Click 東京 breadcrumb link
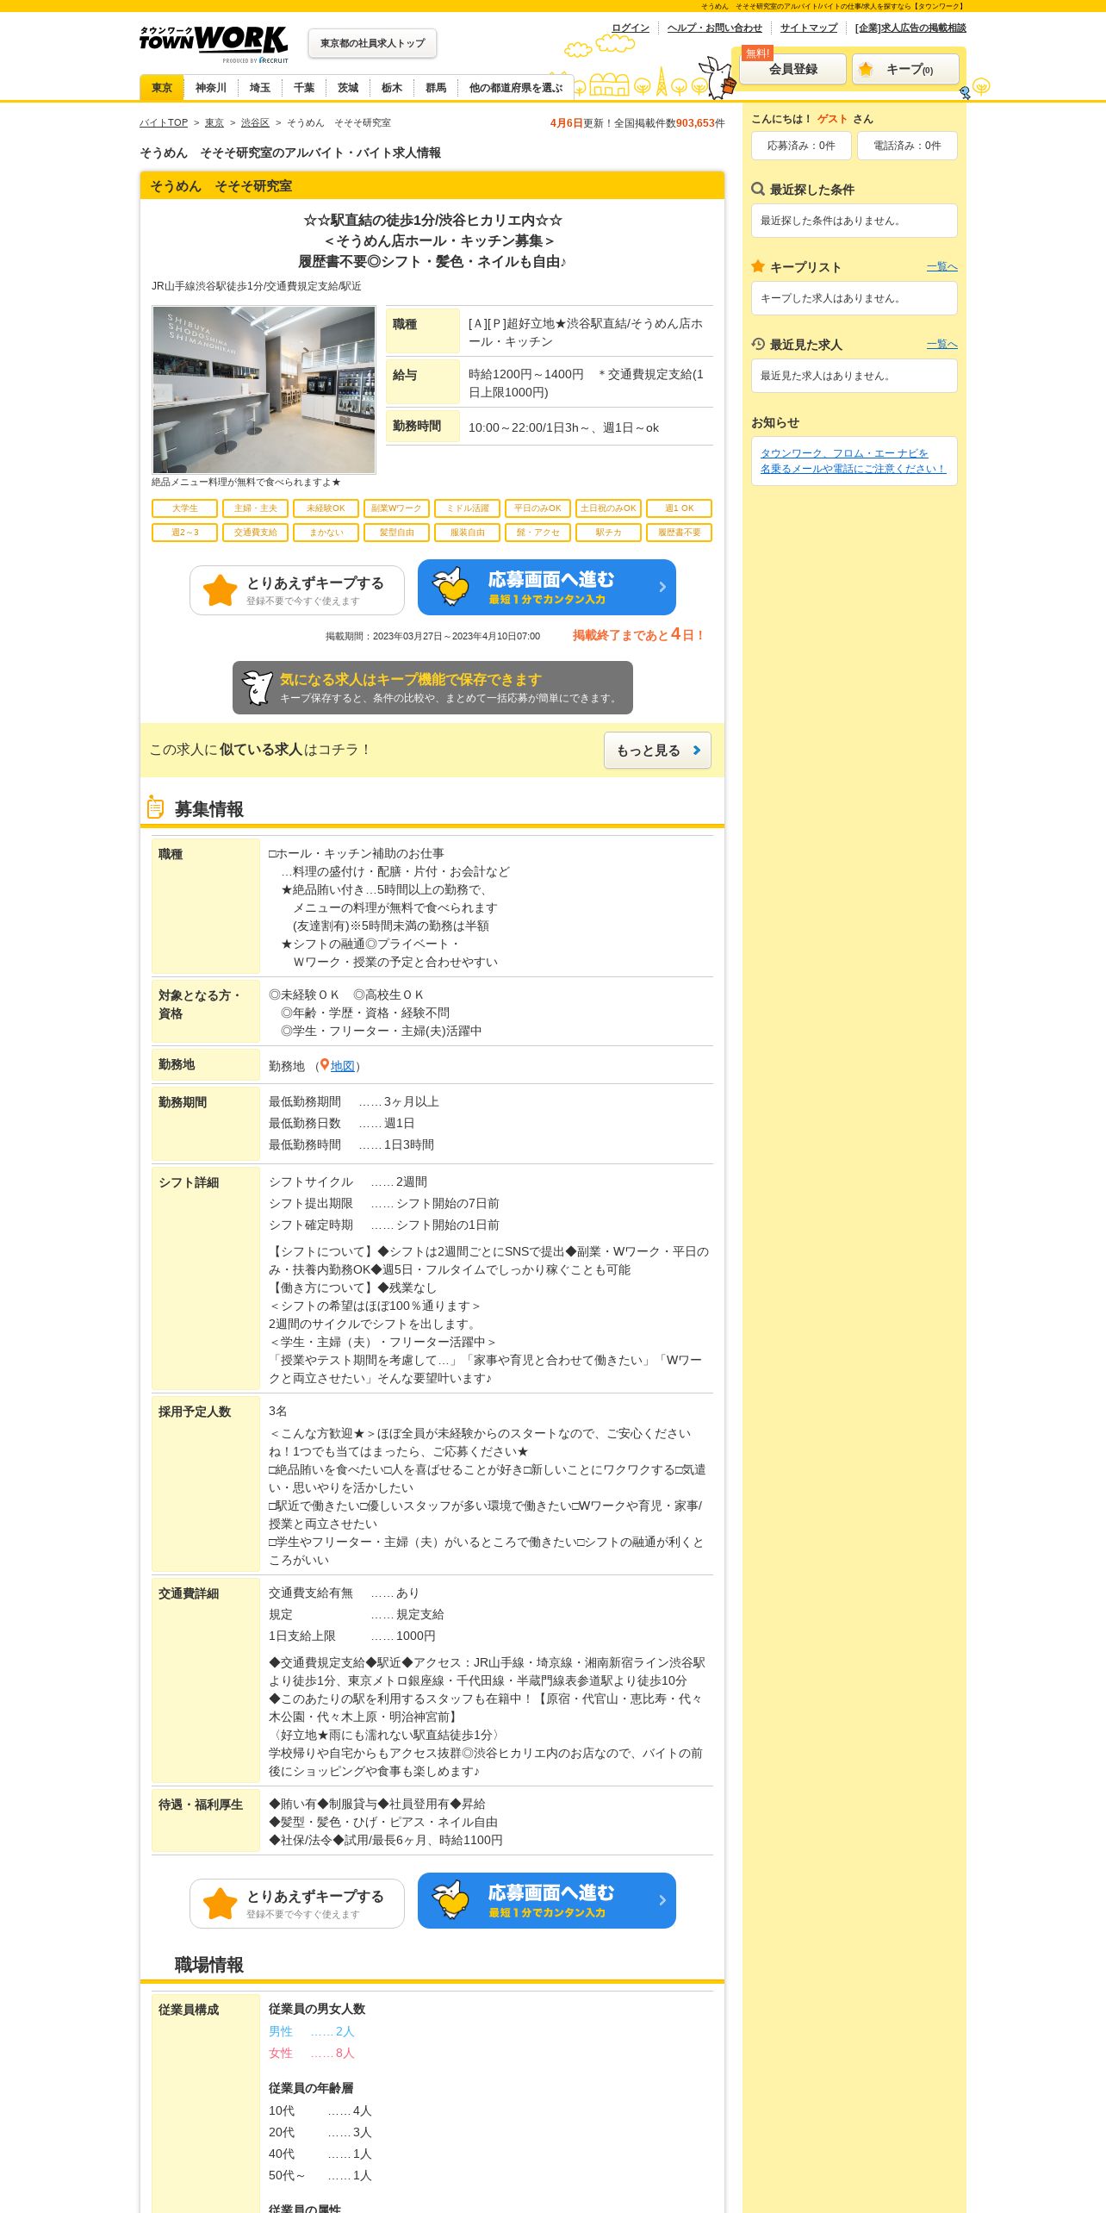The image size is (1106, 2213). [214, 123]
